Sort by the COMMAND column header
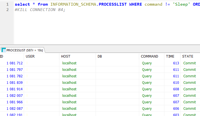The width and height of the screenshot is (200, 116). [x=149, y=56]
